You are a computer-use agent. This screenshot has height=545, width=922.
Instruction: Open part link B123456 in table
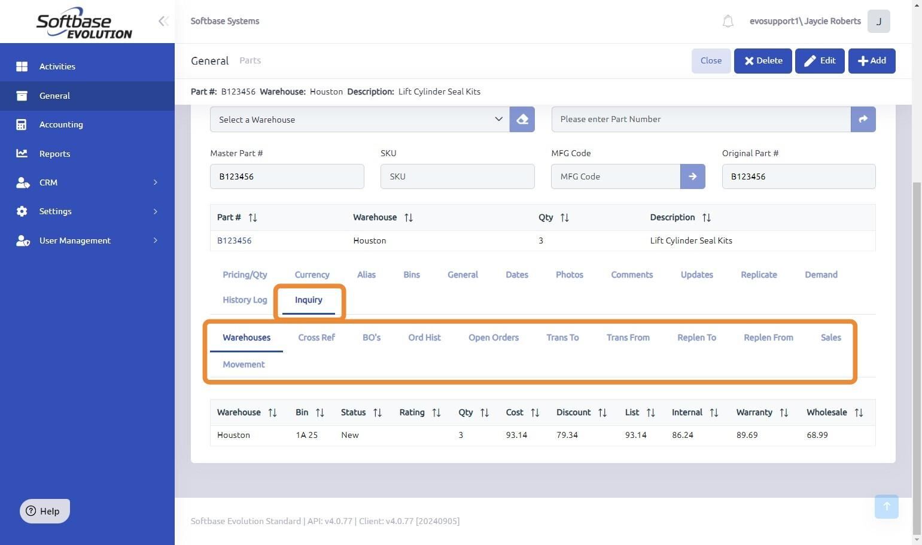[234, 240]
